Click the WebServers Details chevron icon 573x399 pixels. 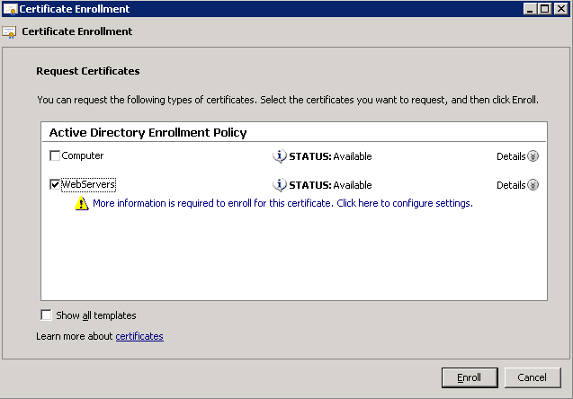click(533, 185)
